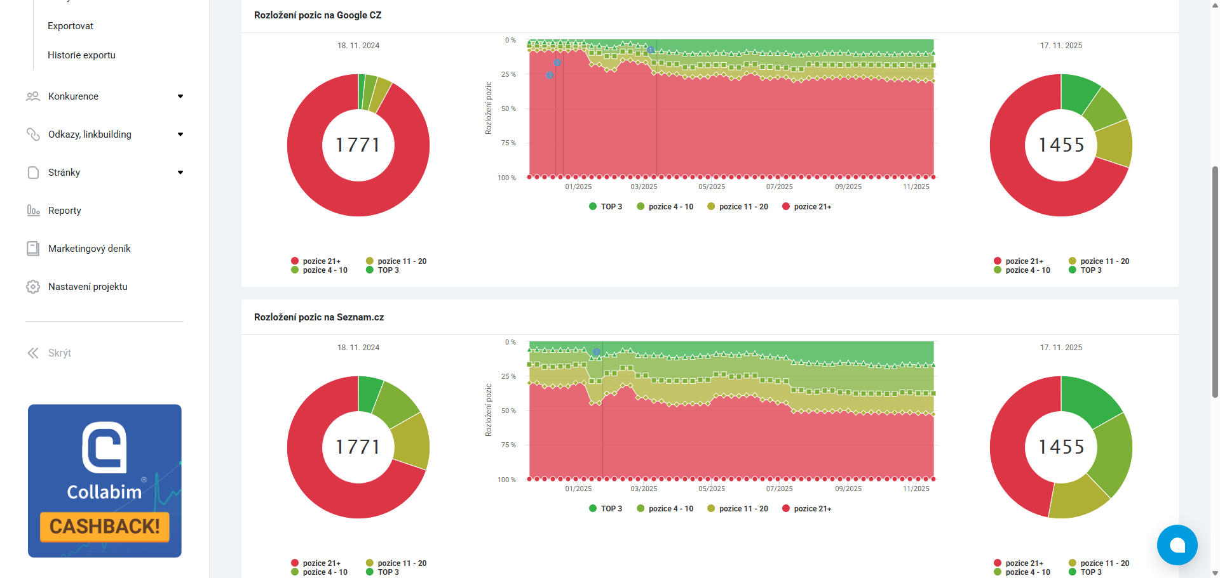Open the chat support bubble
Viewport: 1220px width, 578px height.
[1177, 544]
